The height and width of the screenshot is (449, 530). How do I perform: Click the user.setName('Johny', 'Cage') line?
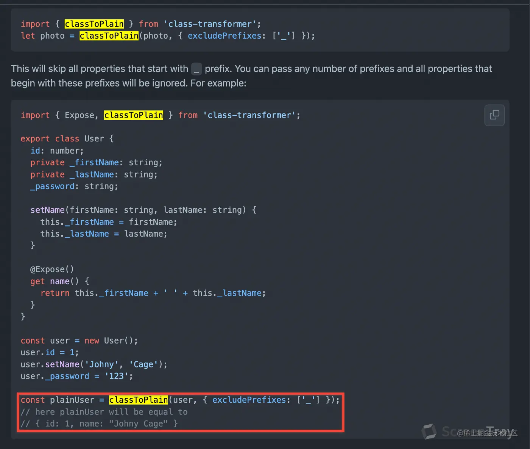click(x=94, y=364)
